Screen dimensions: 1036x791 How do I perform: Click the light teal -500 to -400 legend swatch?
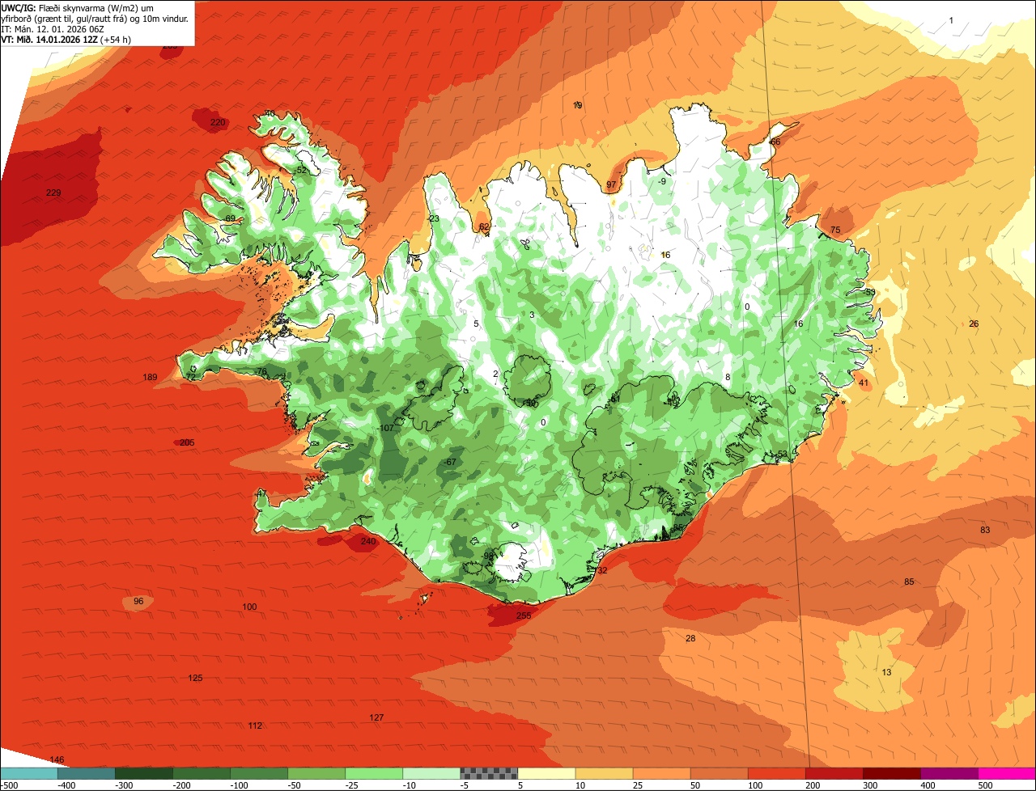[x=28, y=773]
